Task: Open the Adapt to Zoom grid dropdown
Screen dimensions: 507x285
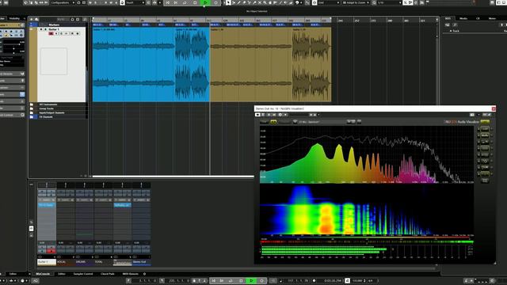Action: (x=356, y=2)
